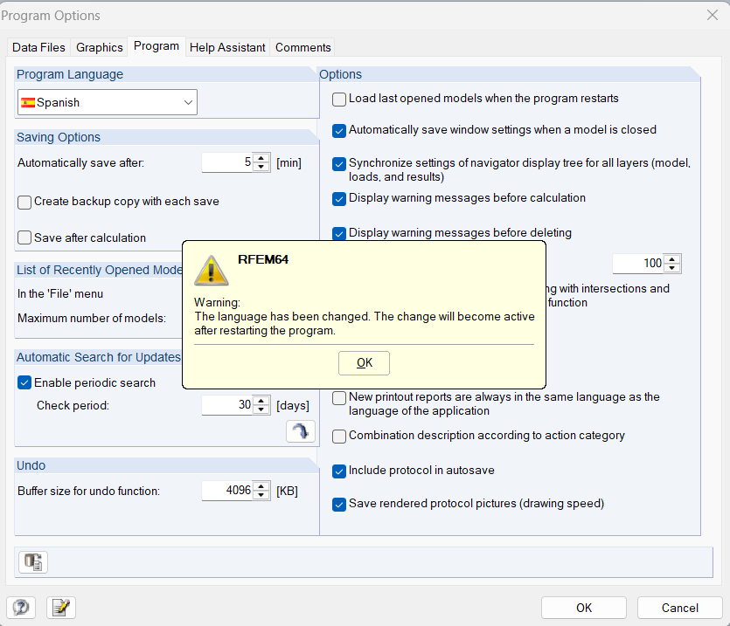This screenshot has height=626, width=730.
Task: Click Cancel in Program Options
Action: pos(679,608)
